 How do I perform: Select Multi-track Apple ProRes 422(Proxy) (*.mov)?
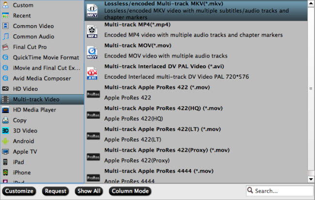196,157
